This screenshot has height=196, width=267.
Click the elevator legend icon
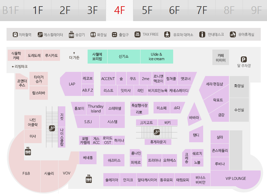point(71,34)
